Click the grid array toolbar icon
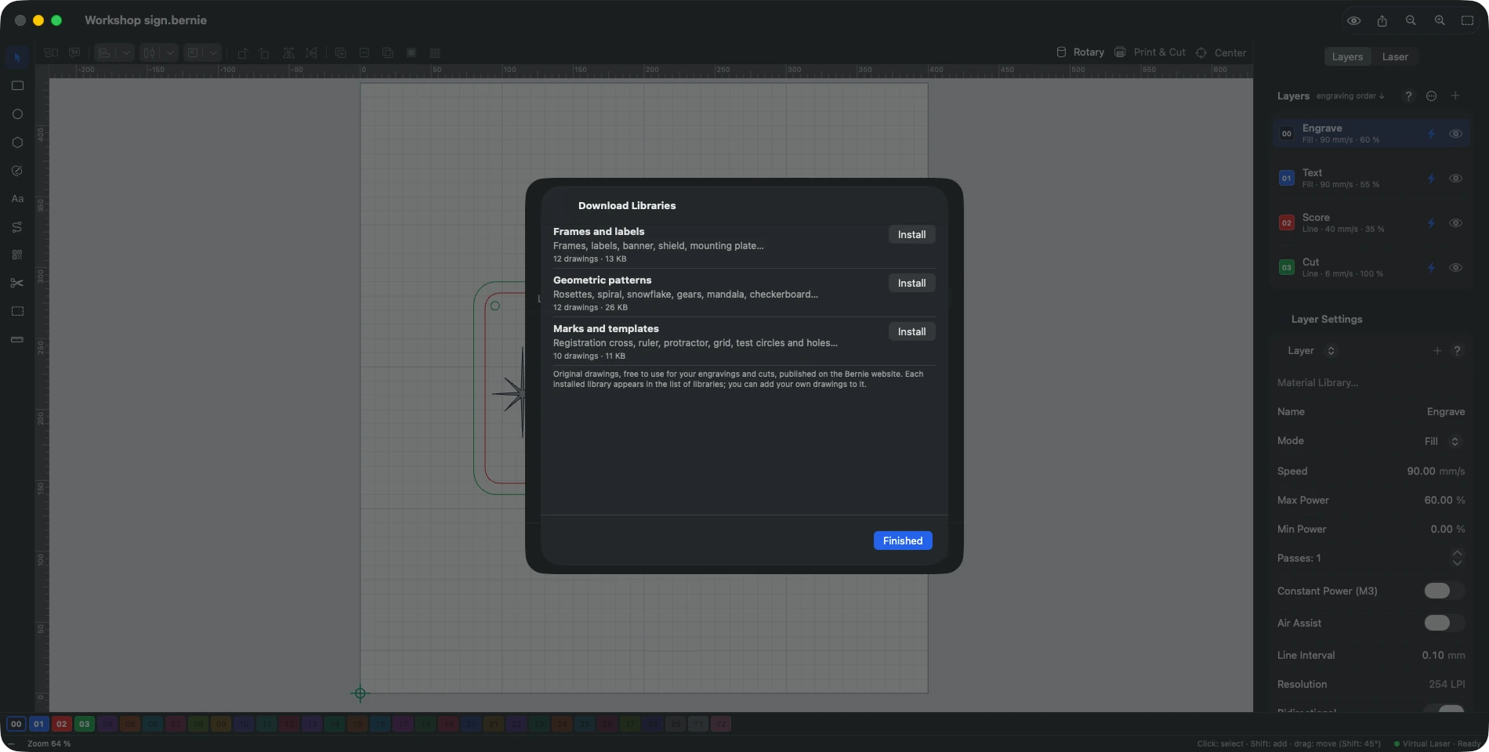The height and width of the screenshot is (752, 1489). 435,52
